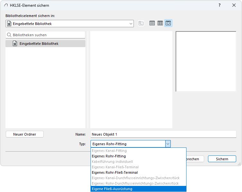Click the empty preview thumbnail box
Viewport: 242px width, 192px height.
pyautogui.click(x=206, y=62)
